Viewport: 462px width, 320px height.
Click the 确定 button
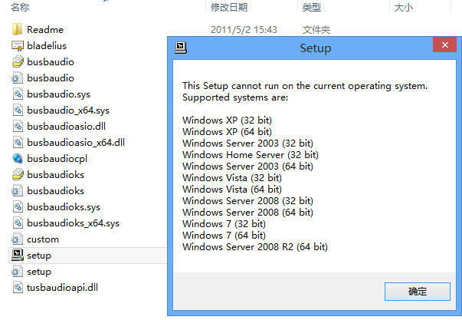click(x=418, y=292)
